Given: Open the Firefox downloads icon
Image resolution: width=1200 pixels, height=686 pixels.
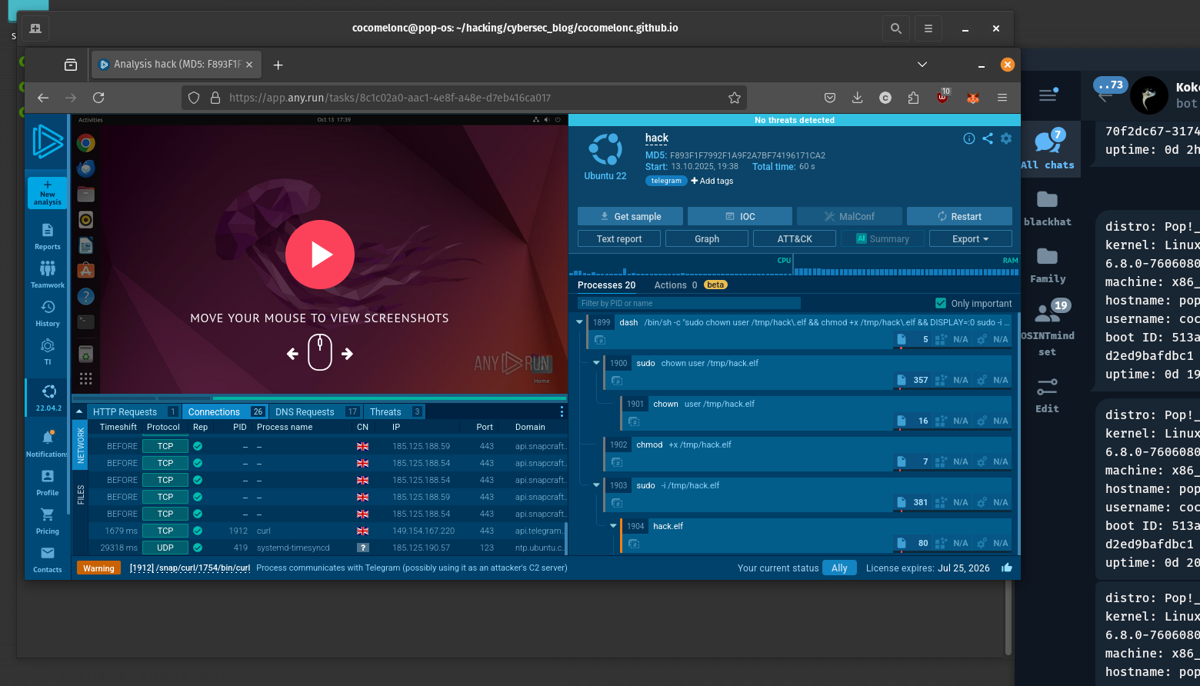Looking at the screenshot, I should [857, 98].
